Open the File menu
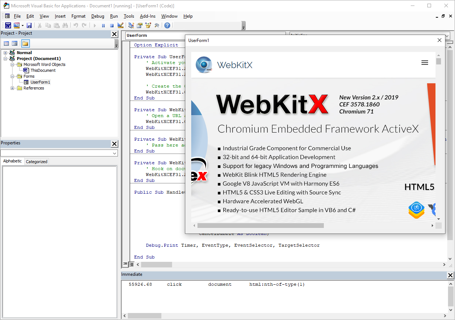The width and height of the screenshot is (455, 320). (x=17, y=16)
